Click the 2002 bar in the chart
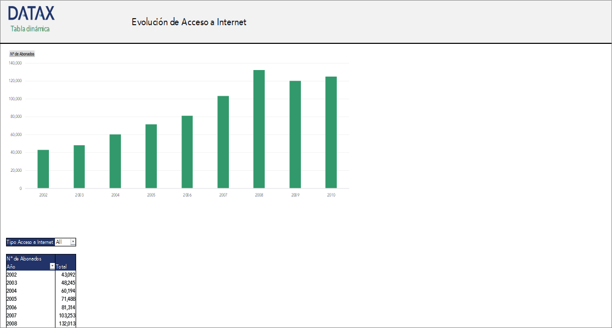The height and width of the screenshot is (328, 612). click(x=43, y=169)
